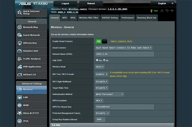The width and height of the screenshot is (192, 127).
Task: Open the Smart Connect band dropdown
Action: (124, 48)
